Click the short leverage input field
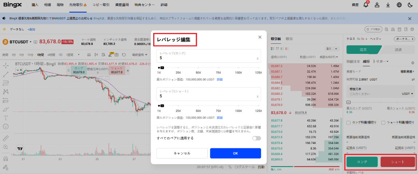 pyautogui.click(x=209, y=94)
